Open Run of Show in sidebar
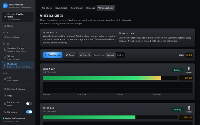The height and width of the screenshot is (125, 200). (x=18, y=37)
